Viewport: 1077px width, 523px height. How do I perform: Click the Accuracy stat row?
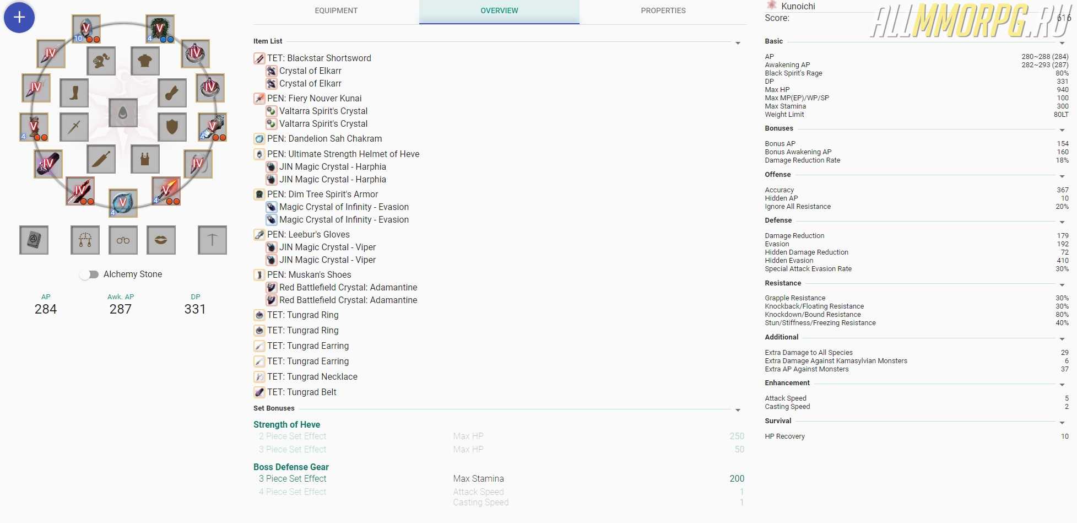click(x=917, y=190)
